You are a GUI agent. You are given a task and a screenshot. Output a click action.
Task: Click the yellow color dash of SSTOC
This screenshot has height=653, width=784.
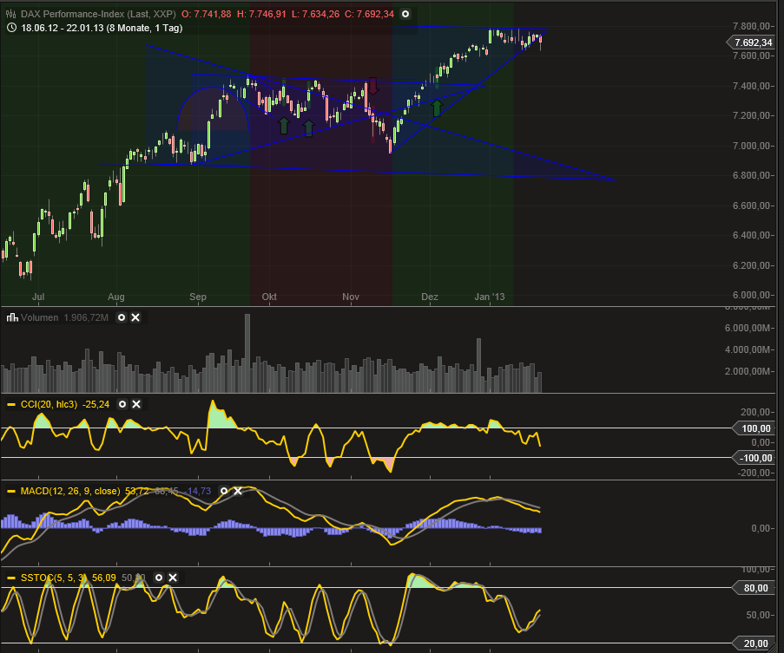point(11,578)
